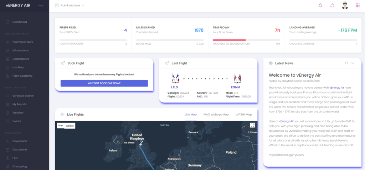This screenshot has height=170, width=365.
Task: Click the discord.gg/YyQsxPV text
Action: (x=286, y=155)
